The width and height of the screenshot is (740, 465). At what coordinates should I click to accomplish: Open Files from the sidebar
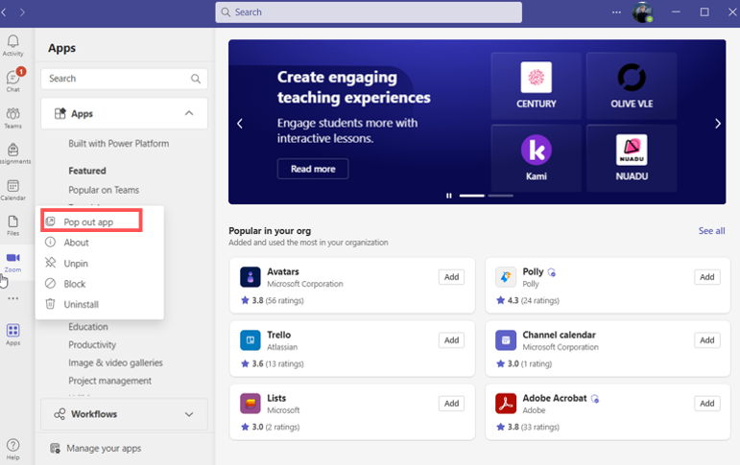click(12, 225)
